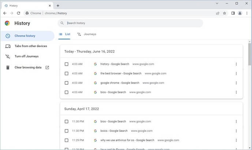
Task: Open Chrome three-dot menu in toolbar
Action: pos(247,13)
